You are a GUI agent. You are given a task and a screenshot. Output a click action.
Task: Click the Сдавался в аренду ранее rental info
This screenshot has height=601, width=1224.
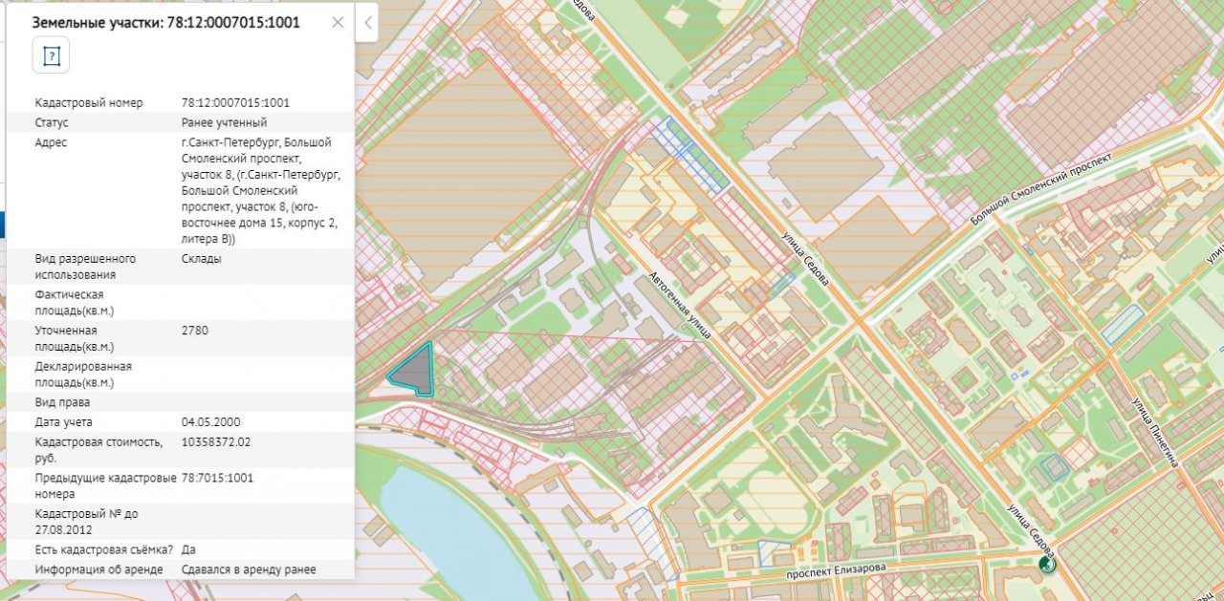tap(248, 569)
